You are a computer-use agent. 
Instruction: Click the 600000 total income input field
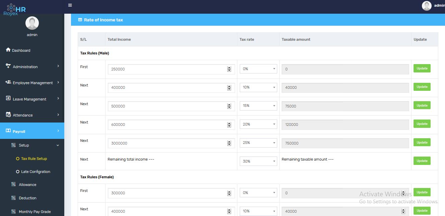coord(167,125)
